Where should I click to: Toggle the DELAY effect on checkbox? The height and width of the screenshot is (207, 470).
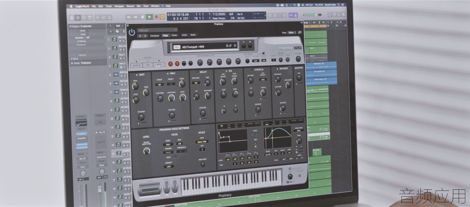(197, 72)
